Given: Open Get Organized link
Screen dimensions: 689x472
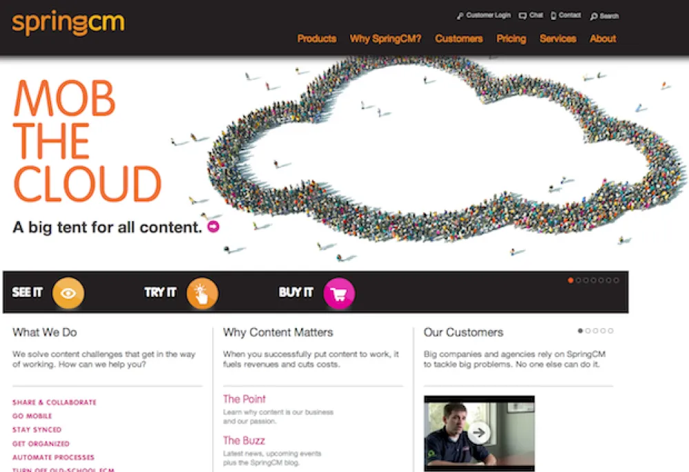Looking at the screenshot, I should tap(41, 444).
